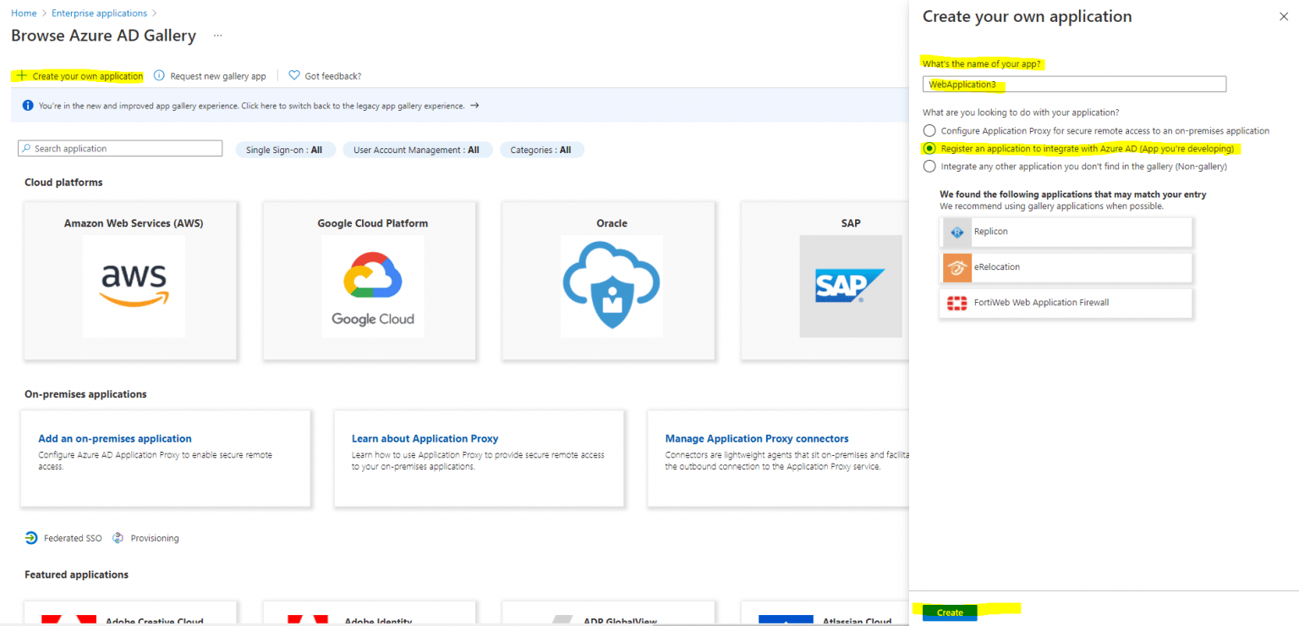Screen dimensions: 1299x626
Task: Open the User Account Management filter
Action: (x=418, y=149)
